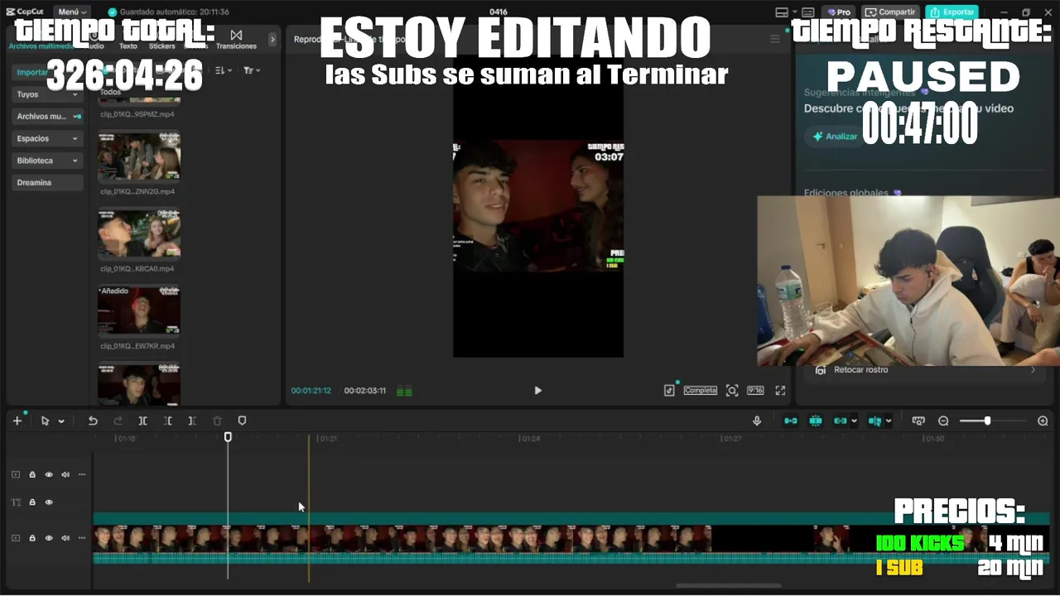1060x596 pixels.
Task: Record a voiceover with the microphone icon
Action: pyautogui.click(x=757, y=421)
